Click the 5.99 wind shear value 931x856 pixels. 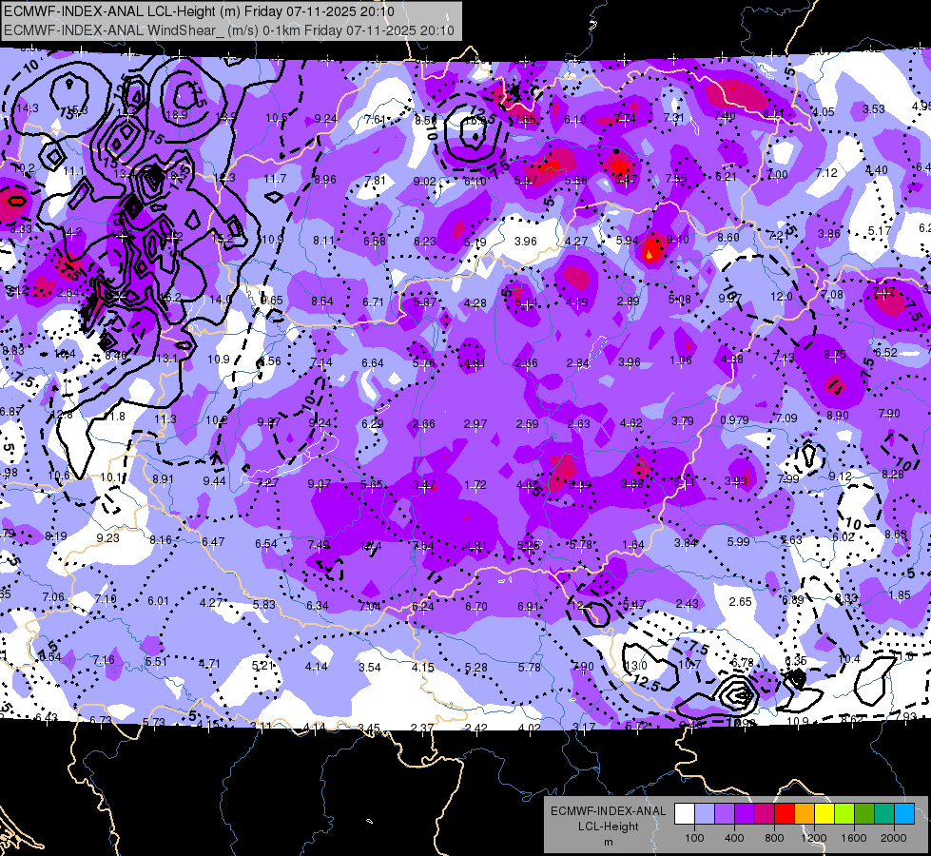(x=739, y=542)
